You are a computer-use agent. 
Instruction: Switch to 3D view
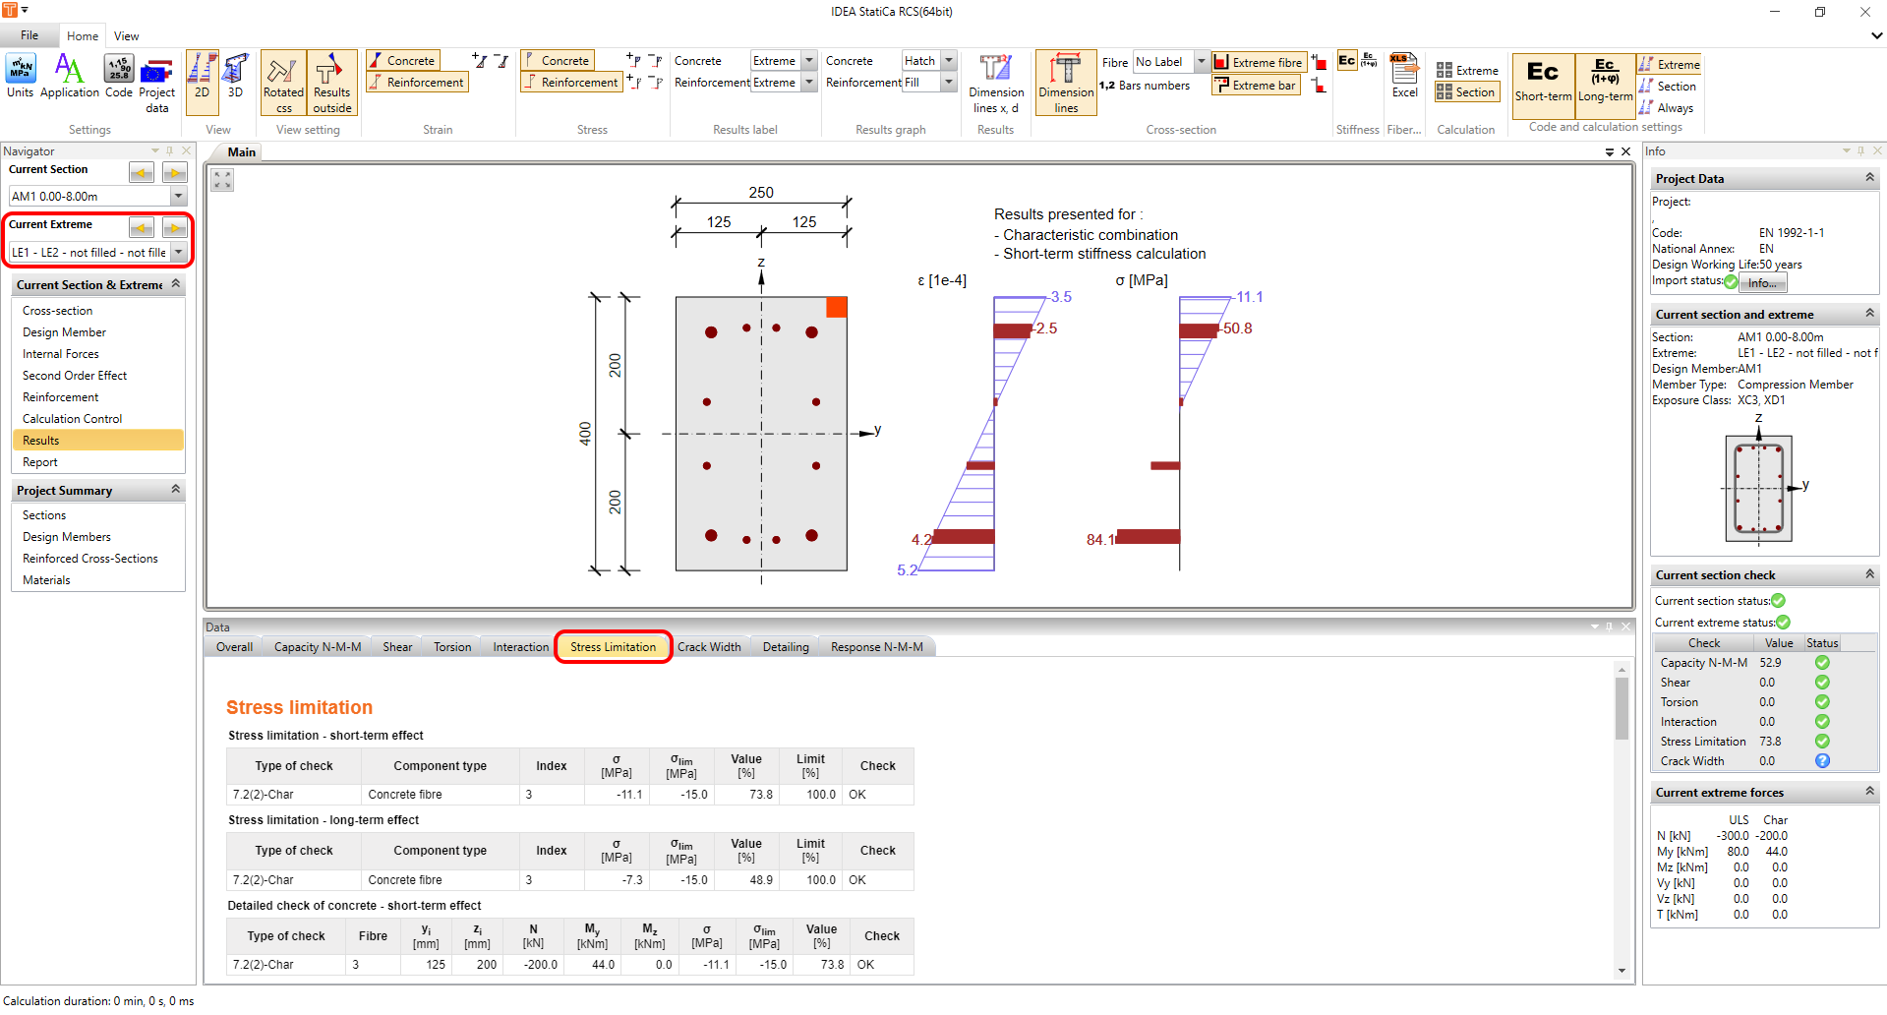click(x=235, y=77)
